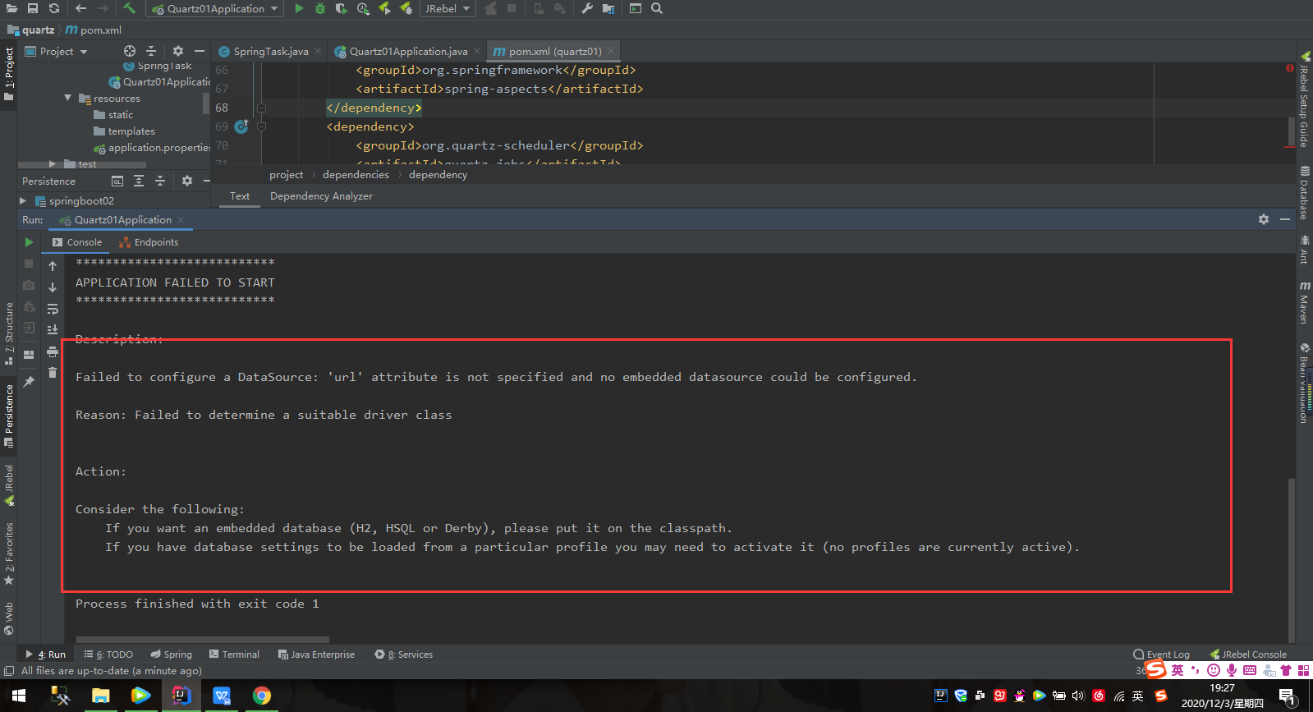The image size is (1313, 712).
Task: Run with coverage using the shield icon
Action: [342, 8]
